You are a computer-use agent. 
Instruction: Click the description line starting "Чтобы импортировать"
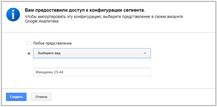(x=104, y=17)
